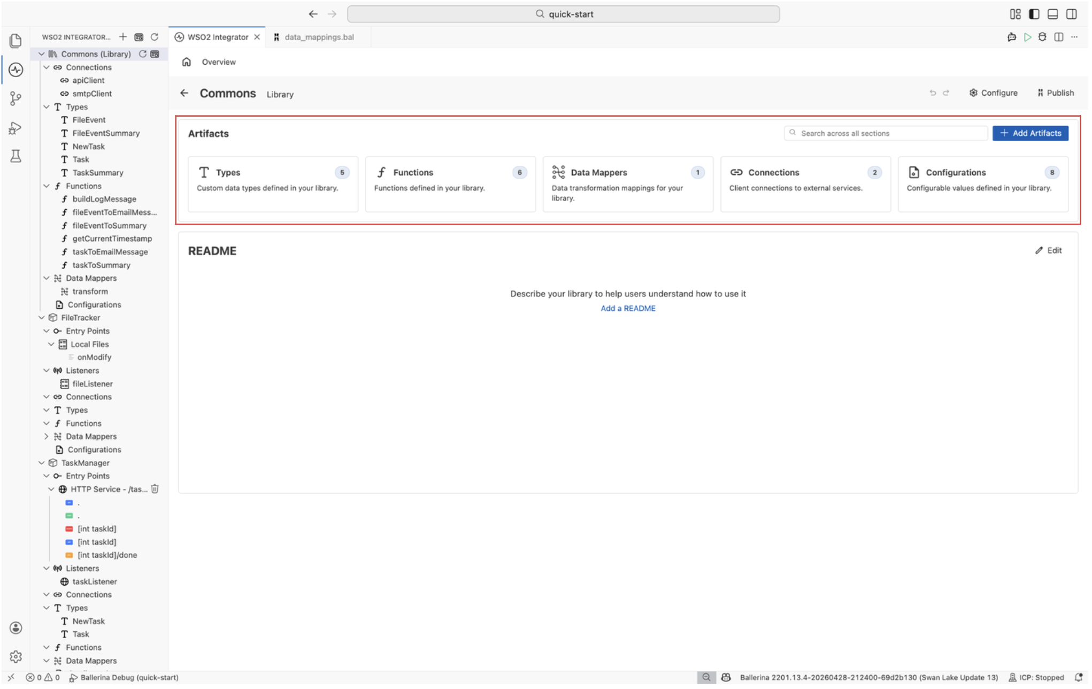
Task: Toggle the secondary side bar
Action: click(1072, 14)
